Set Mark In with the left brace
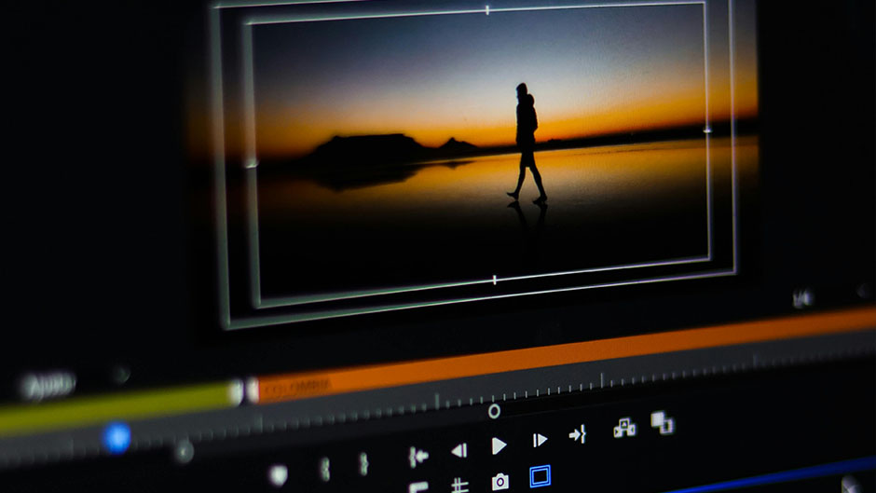 coord(325,468)
